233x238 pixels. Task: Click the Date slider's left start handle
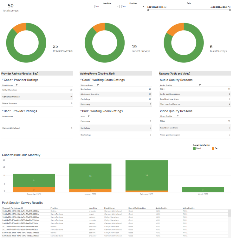148,10
